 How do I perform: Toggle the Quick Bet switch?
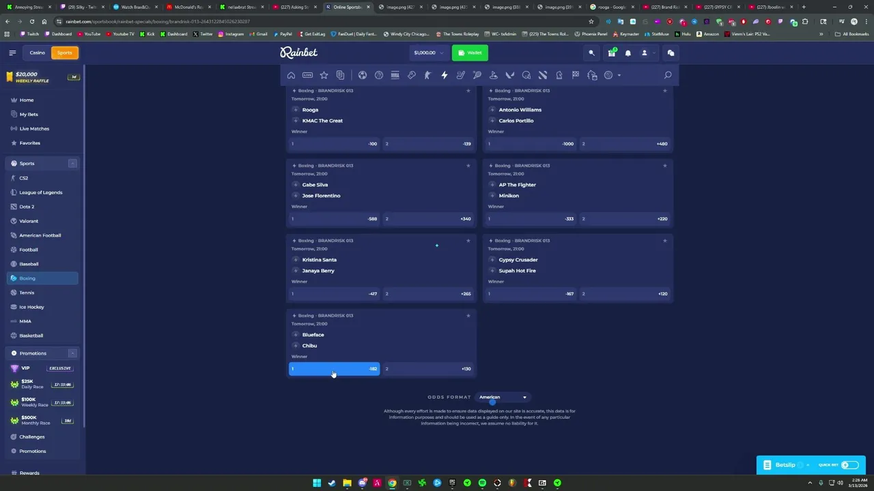pos(850,465)
